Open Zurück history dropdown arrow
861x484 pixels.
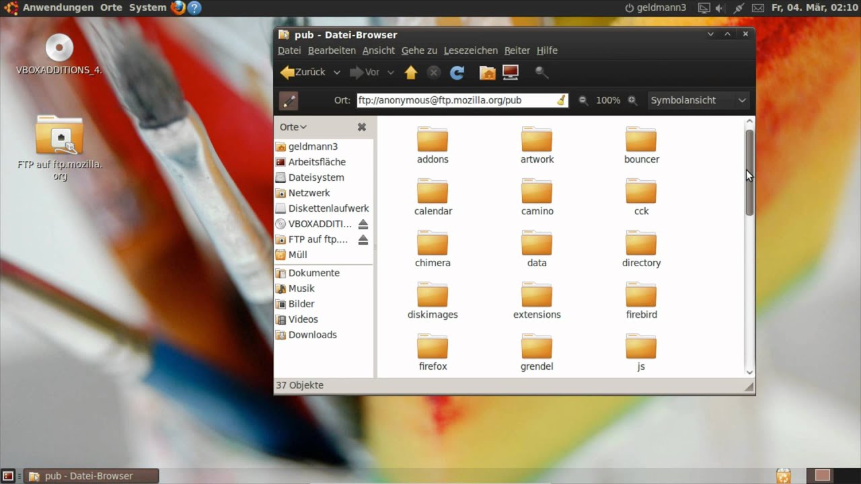337,73
